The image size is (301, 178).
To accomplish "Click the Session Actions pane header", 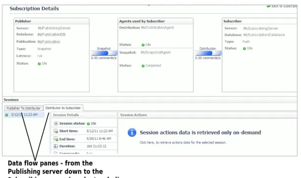I will coord(208,115).
